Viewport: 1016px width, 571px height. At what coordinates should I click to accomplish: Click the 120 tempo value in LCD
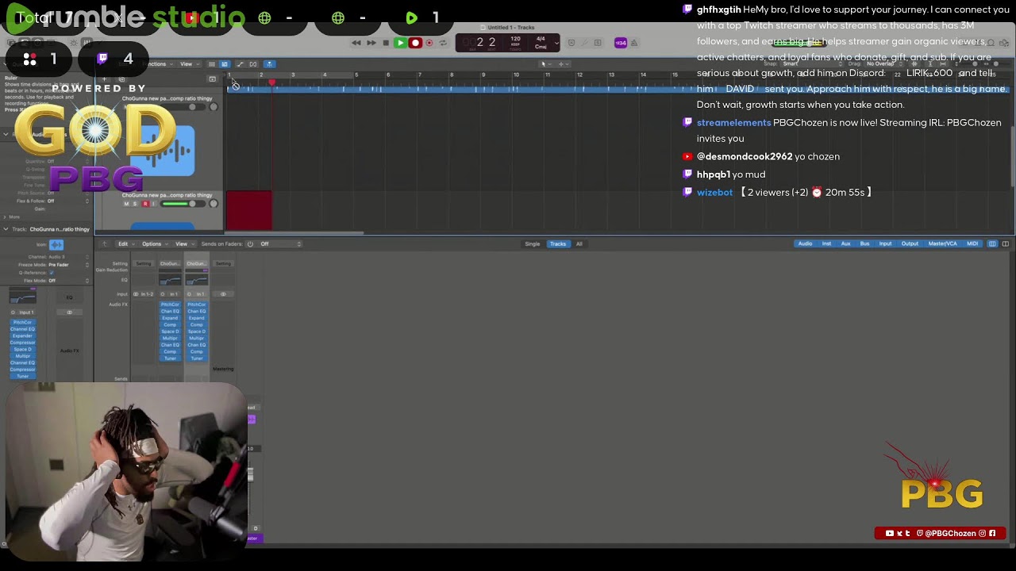pos(516,39)
